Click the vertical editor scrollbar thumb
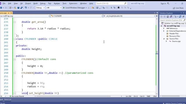This screenshot has width=186, height=104. (x=157, y=52)
